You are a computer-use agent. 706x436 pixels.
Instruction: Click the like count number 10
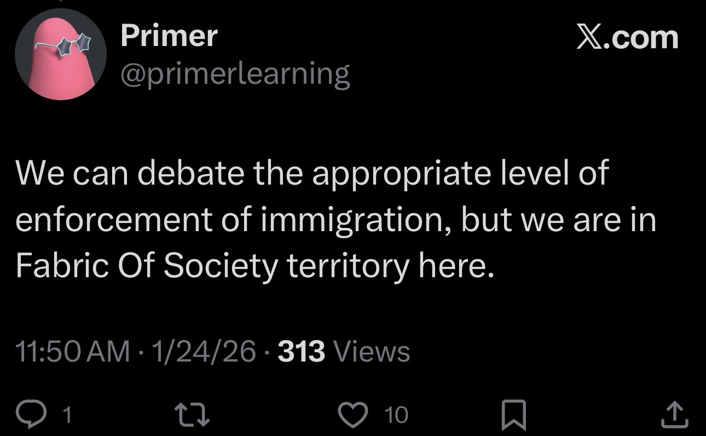(x=396, y=416)
